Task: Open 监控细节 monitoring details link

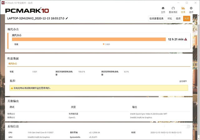Action: (183, 81)
